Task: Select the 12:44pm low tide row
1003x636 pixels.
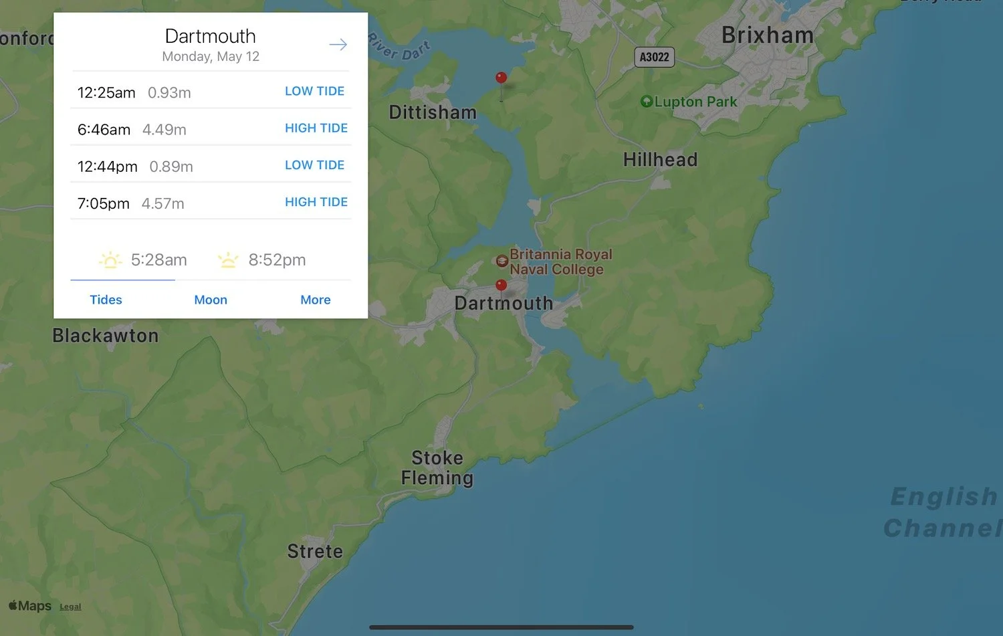Action: tap(211, 165)
